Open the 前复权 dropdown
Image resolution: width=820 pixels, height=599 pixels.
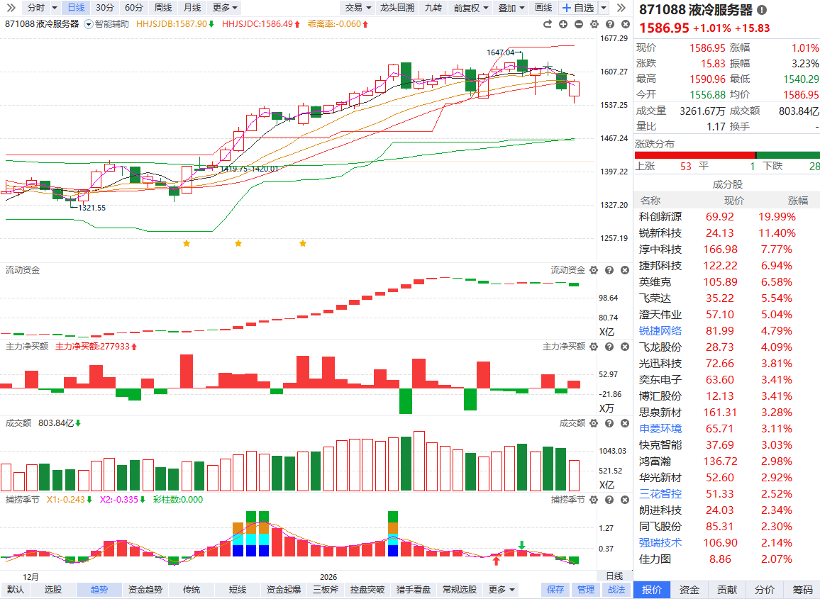pyautogui.click(x=471, y=8)
